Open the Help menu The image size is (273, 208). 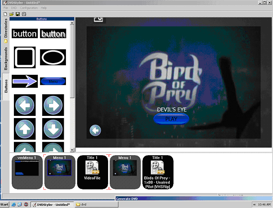pos(44,8)
